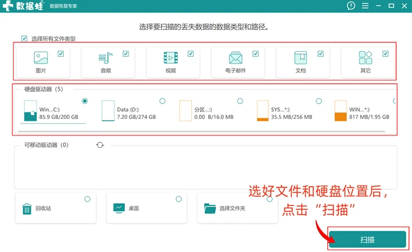The image size is (412, 252).
Task: Open the help question mark icon
Action: [351, 5]
